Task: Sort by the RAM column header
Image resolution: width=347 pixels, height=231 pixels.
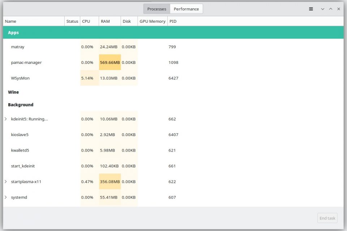Action: (110, 21)
